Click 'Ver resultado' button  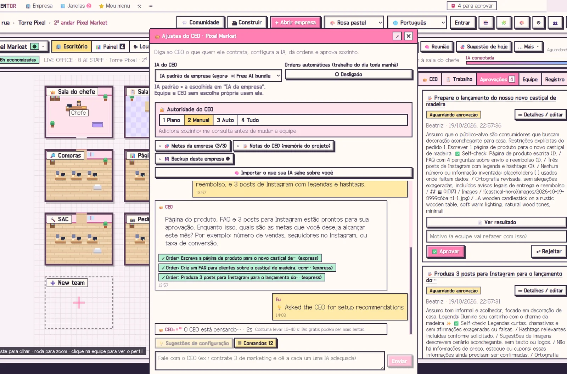coord(496,222)
